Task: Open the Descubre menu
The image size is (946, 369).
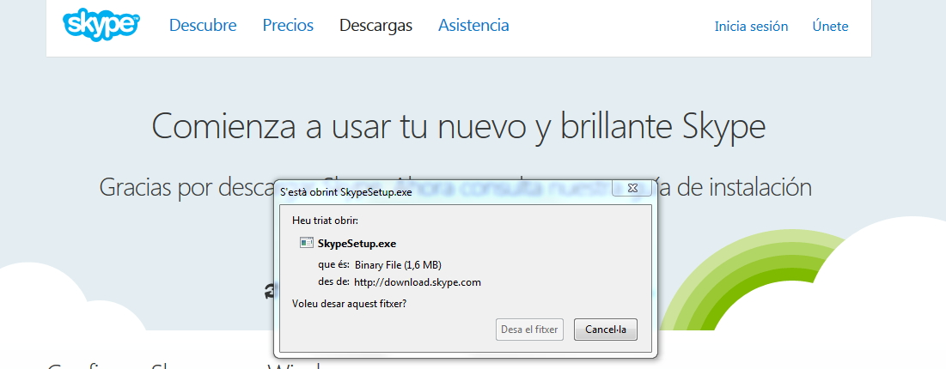Action: click(203, 26)
